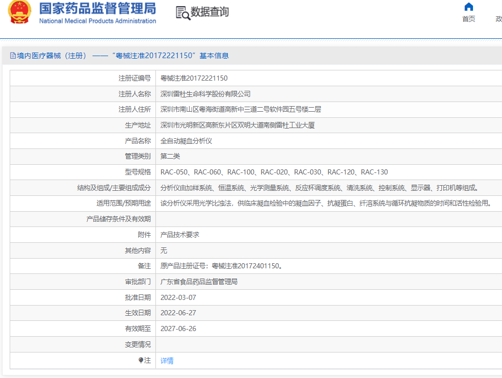Image resolution: width=502 pixels, height=378 pixels.
Task: Select expiry date 2027-06-26
Action: [178, 329]
